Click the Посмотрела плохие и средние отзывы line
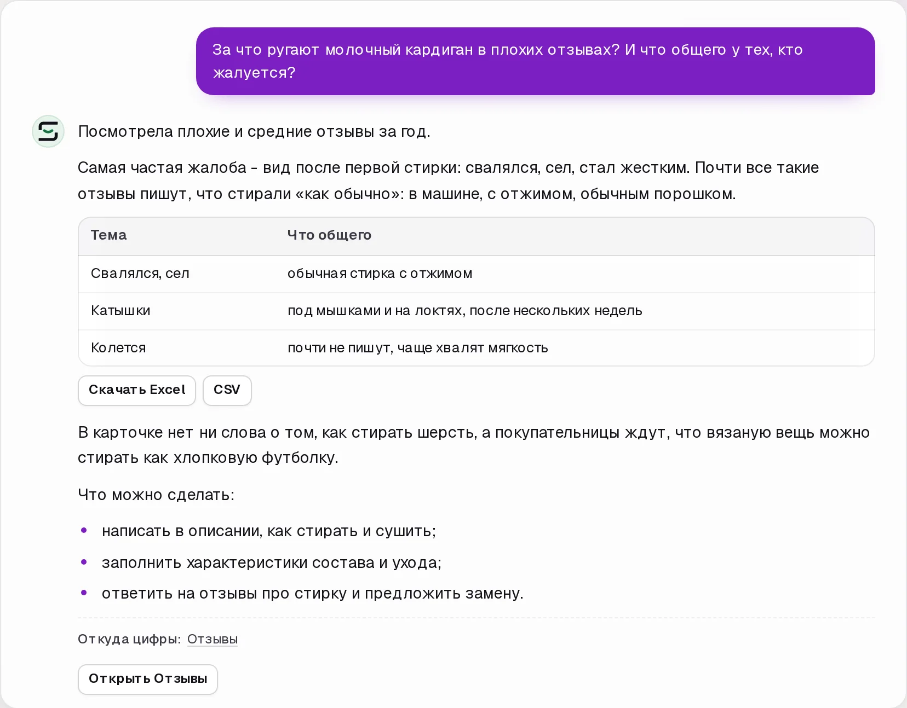This screenshot has width=907, height=708. [254, 132]
